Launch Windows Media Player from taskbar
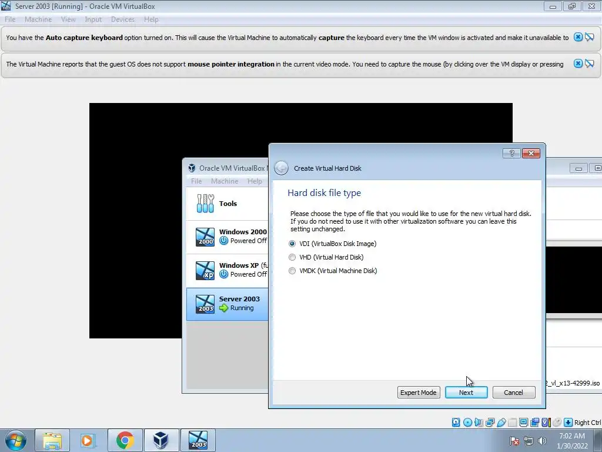Viewport: 602px width, 452px height. point(88,440)
